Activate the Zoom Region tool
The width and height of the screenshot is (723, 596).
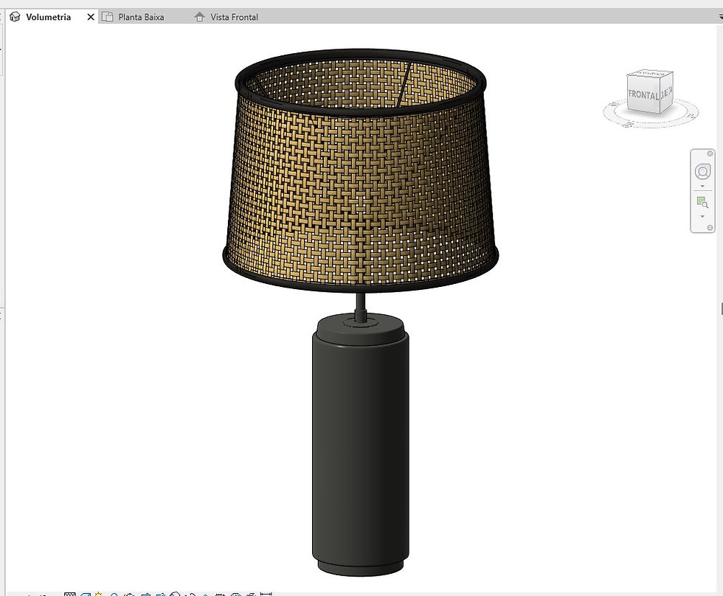click(702, 202)
